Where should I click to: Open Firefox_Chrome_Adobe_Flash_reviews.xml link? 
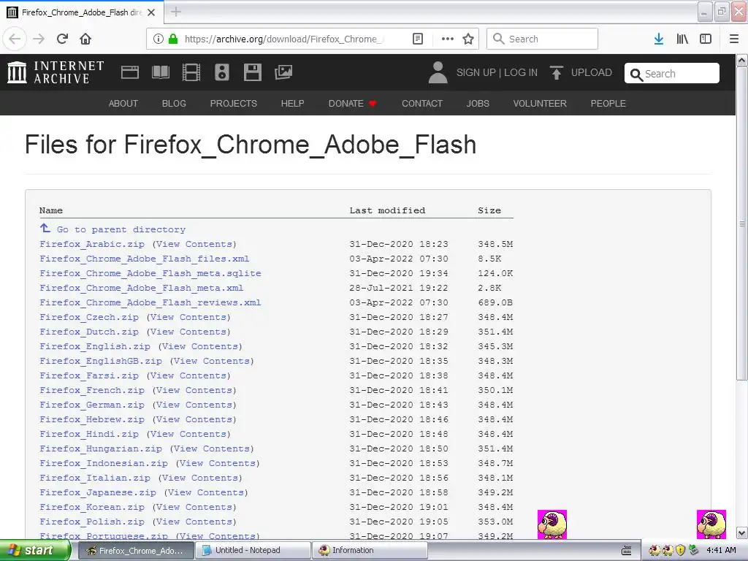[150, 302]
